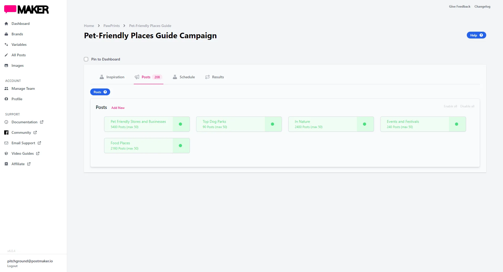Click the Logout link
This screenshot has height=272, width=503.
(12, 266)
